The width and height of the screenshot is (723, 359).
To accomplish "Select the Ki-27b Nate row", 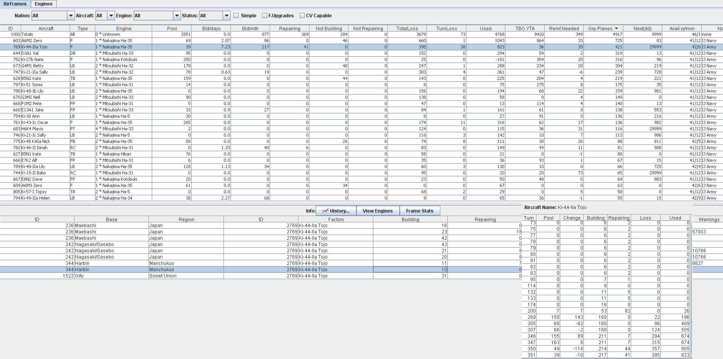I will (x=361, y=59).
